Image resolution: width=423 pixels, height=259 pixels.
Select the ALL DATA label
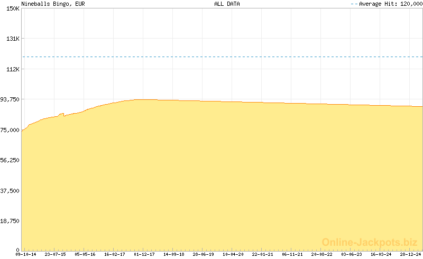(x=227, y=4)
